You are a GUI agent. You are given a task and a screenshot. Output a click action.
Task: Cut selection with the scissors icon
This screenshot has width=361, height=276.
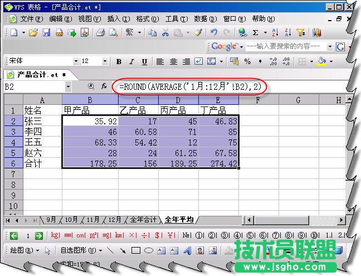click(x=165, y=32)
